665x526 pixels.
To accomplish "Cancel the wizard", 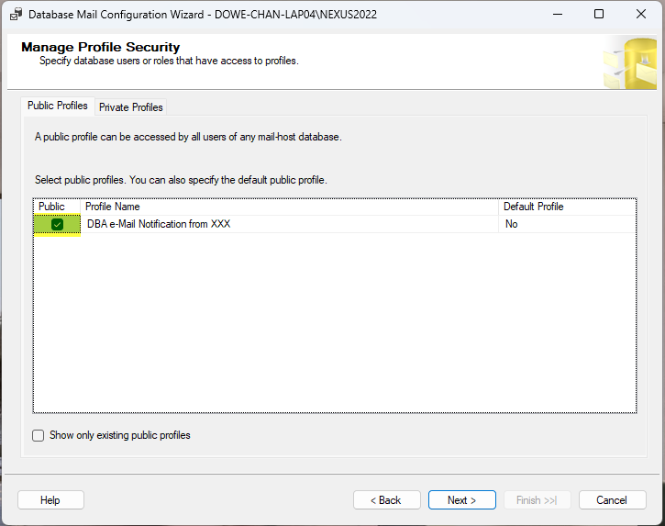I will [x=612, y=500].
